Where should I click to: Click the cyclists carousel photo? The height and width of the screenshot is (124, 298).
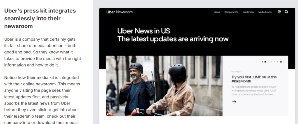[164, 86]
